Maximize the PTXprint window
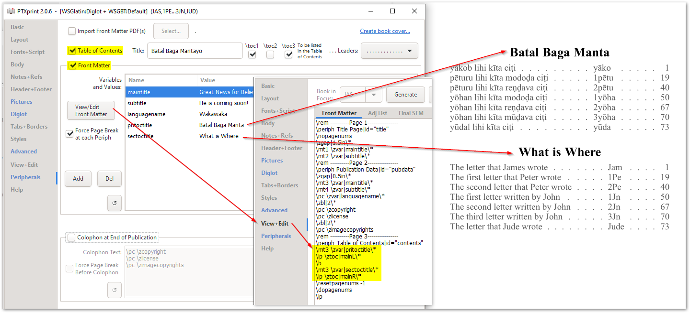 (x=392, y=11)
